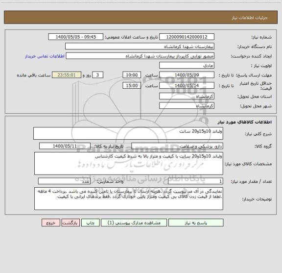Click goods specification text area

pyautogui.click(x=129, y=164)
